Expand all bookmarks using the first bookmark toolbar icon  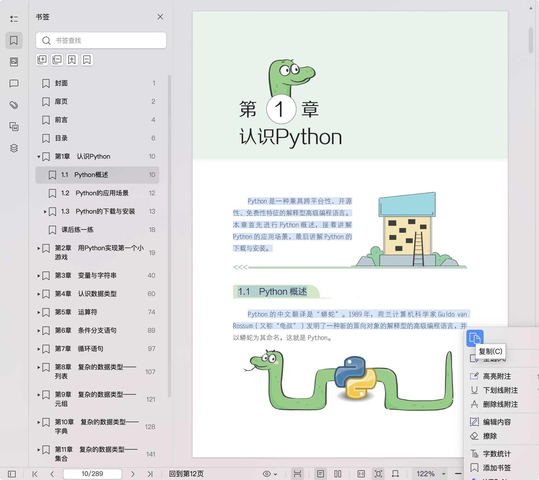(x=42, y=60)
